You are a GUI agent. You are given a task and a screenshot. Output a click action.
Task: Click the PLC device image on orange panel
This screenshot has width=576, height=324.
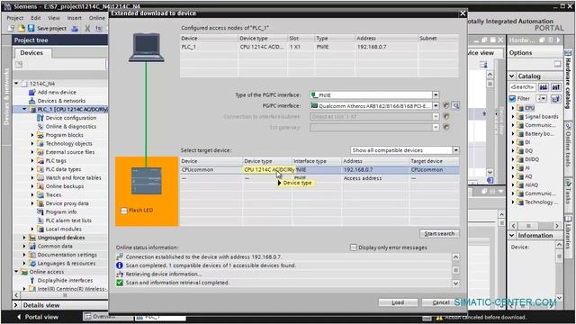(146, 181)
